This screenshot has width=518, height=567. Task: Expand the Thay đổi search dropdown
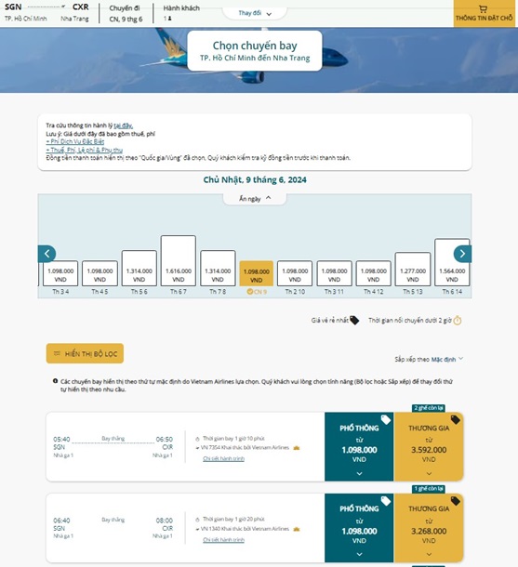(x=255, y=13)
